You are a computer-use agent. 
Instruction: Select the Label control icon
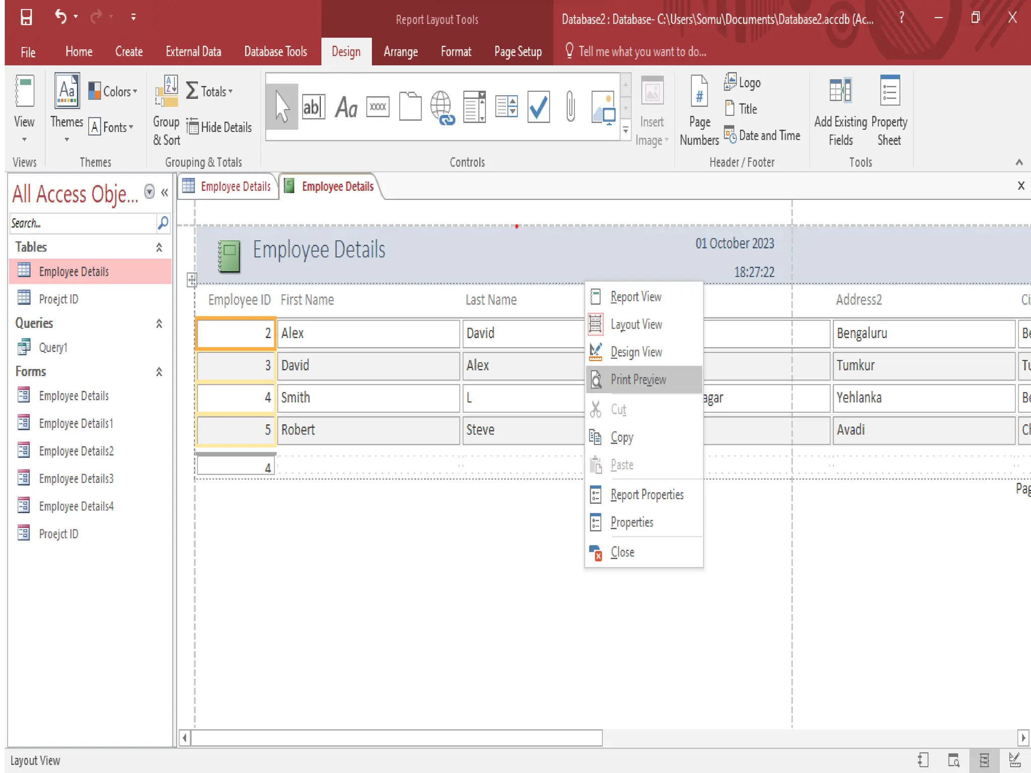346,107
